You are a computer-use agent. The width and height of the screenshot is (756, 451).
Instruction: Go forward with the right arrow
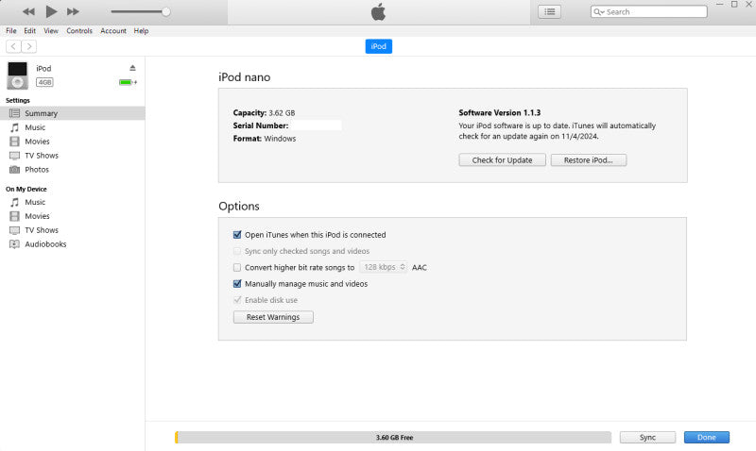tap(29, 46)
